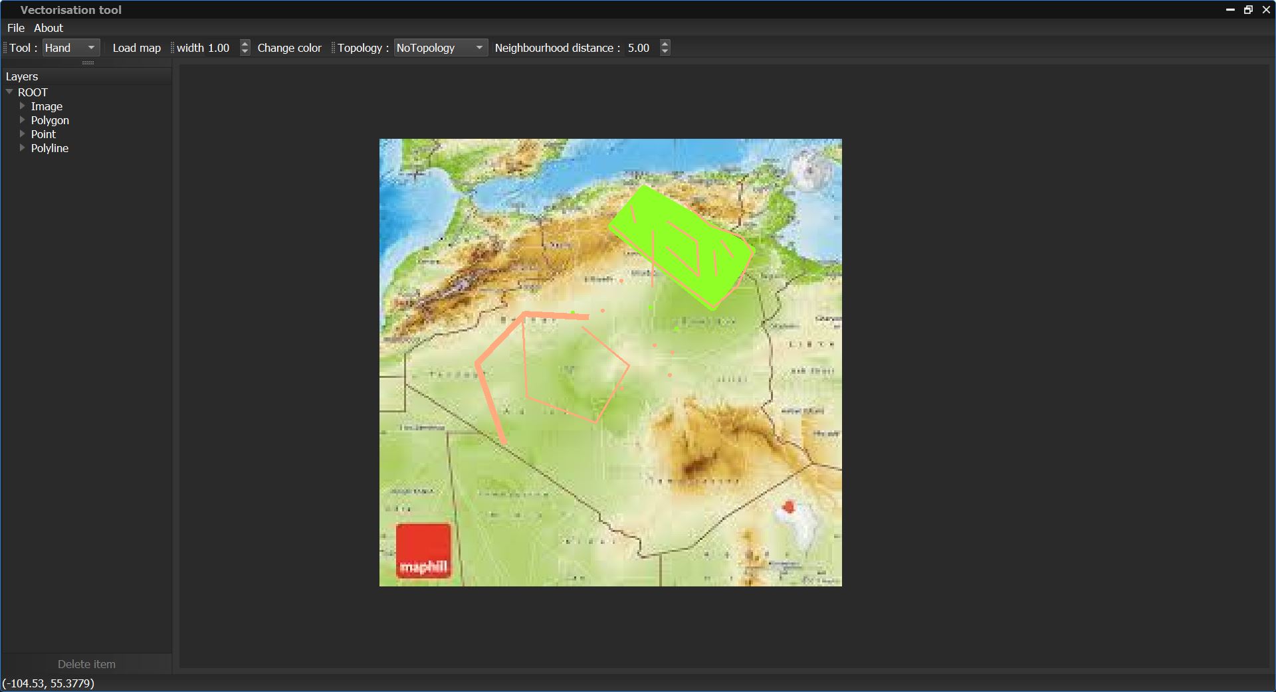1276x692 pixels.
Task: Click the toolbar drag handle before Topology
Action: (x=334, y=48)
